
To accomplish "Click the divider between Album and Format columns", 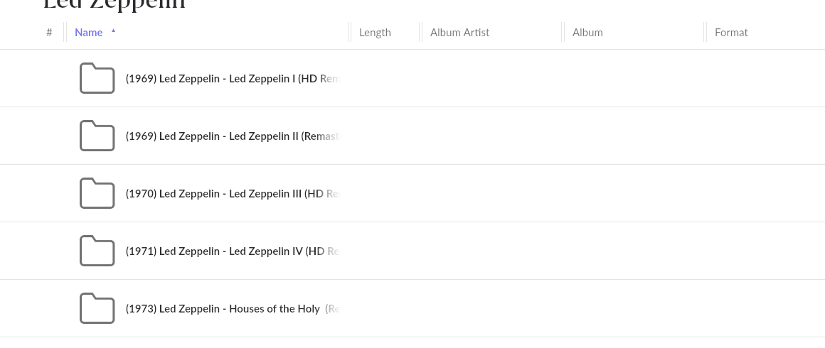I will point(705,32).
